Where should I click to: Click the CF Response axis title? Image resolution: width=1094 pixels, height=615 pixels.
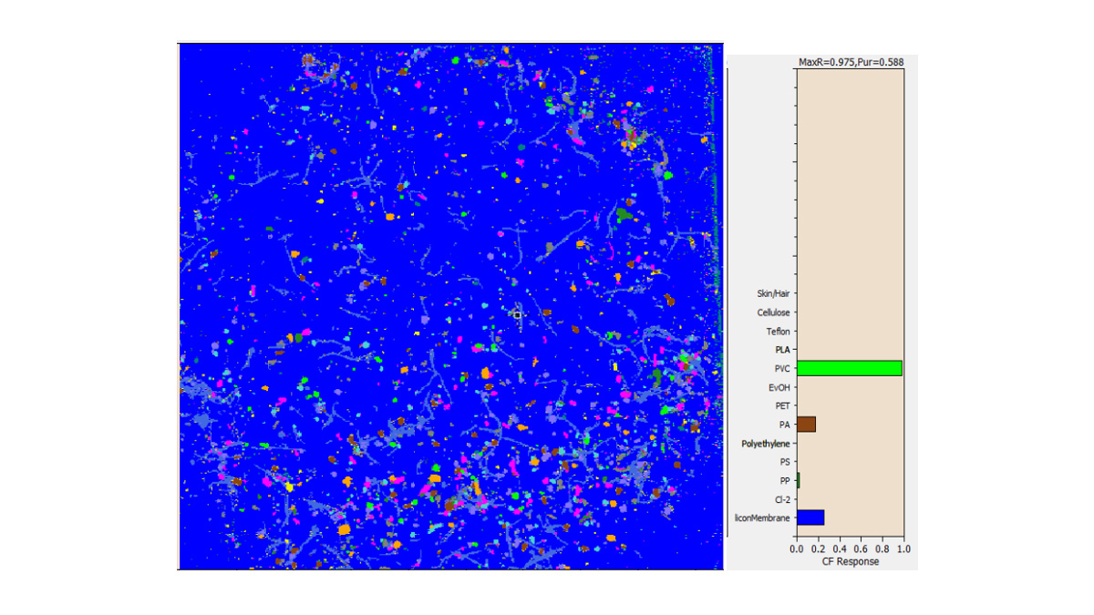(851, 561)
